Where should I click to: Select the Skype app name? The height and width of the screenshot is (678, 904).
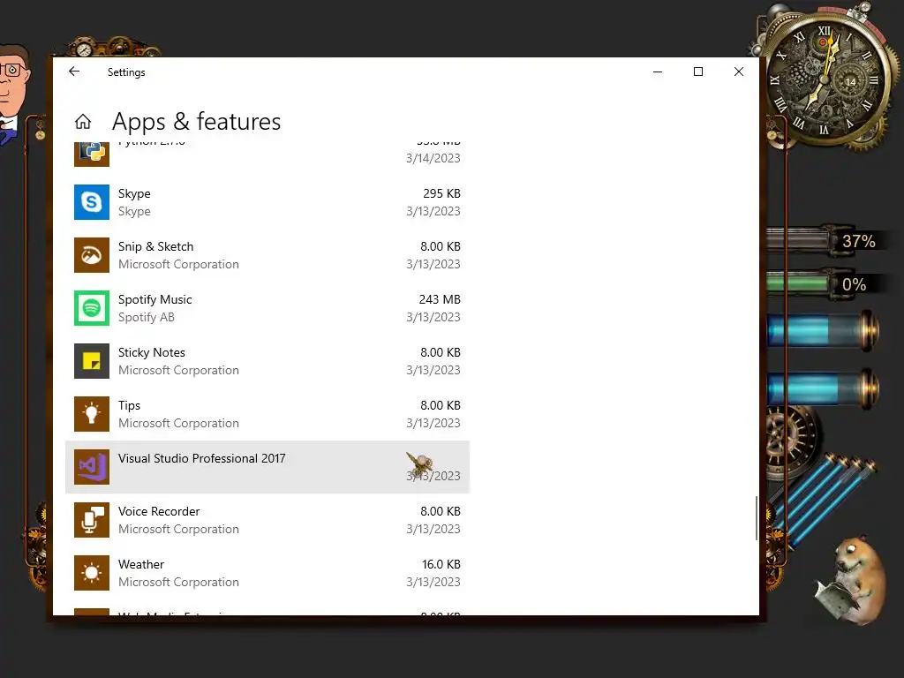(x=134, y=193)
